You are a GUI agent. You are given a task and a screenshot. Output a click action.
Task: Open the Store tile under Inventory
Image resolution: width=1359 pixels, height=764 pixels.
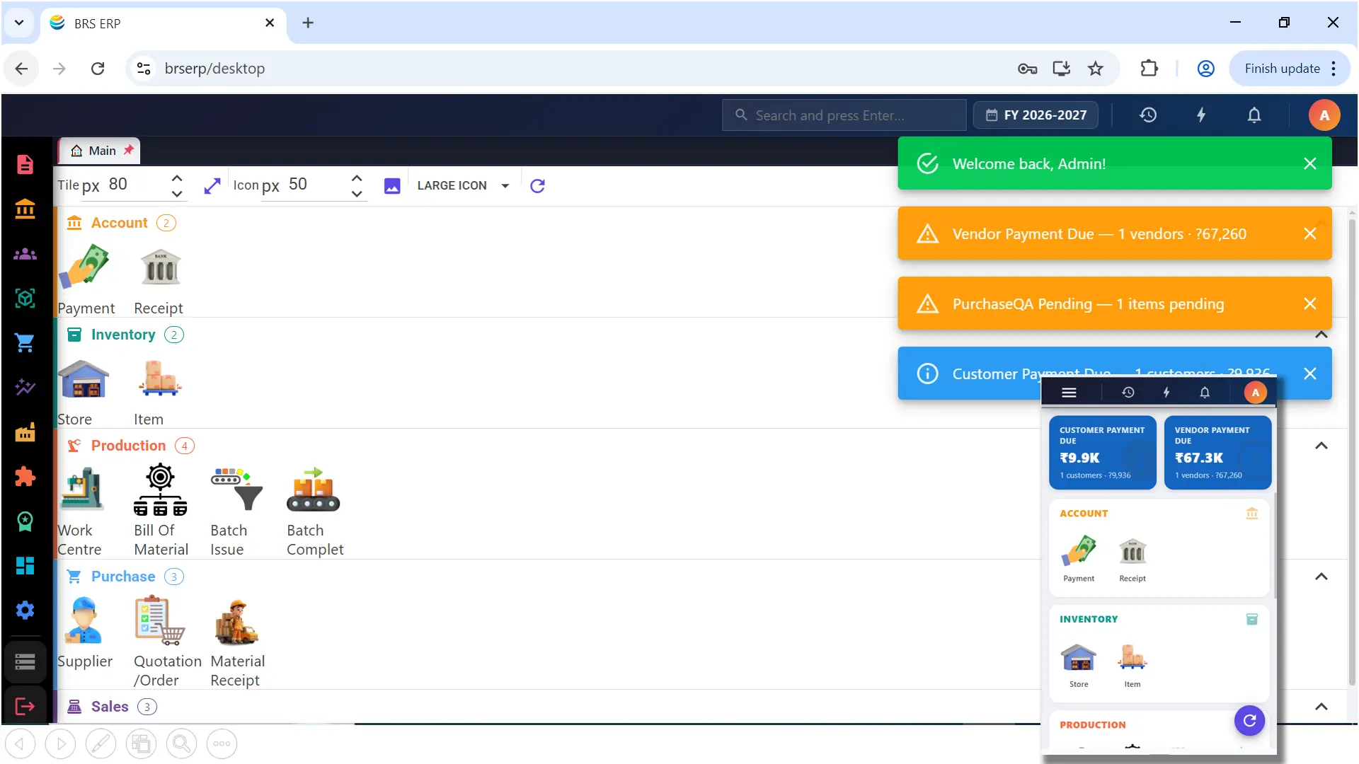tap(83, 391)
